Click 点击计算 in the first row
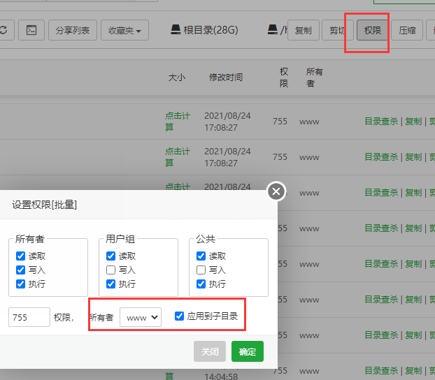The height and width of the screenshot is (380, 435). coord(178,122)
